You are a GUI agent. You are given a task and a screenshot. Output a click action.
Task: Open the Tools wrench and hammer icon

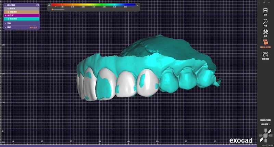point(265,32)
